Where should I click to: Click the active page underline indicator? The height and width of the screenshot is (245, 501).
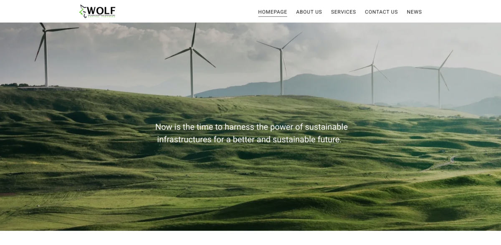point(273,17)
